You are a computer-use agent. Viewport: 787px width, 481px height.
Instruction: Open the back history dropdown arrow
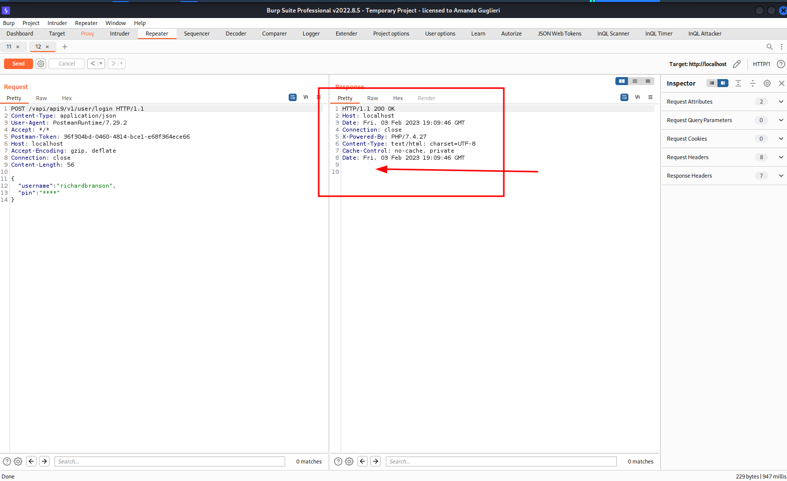tap(101, 64)
